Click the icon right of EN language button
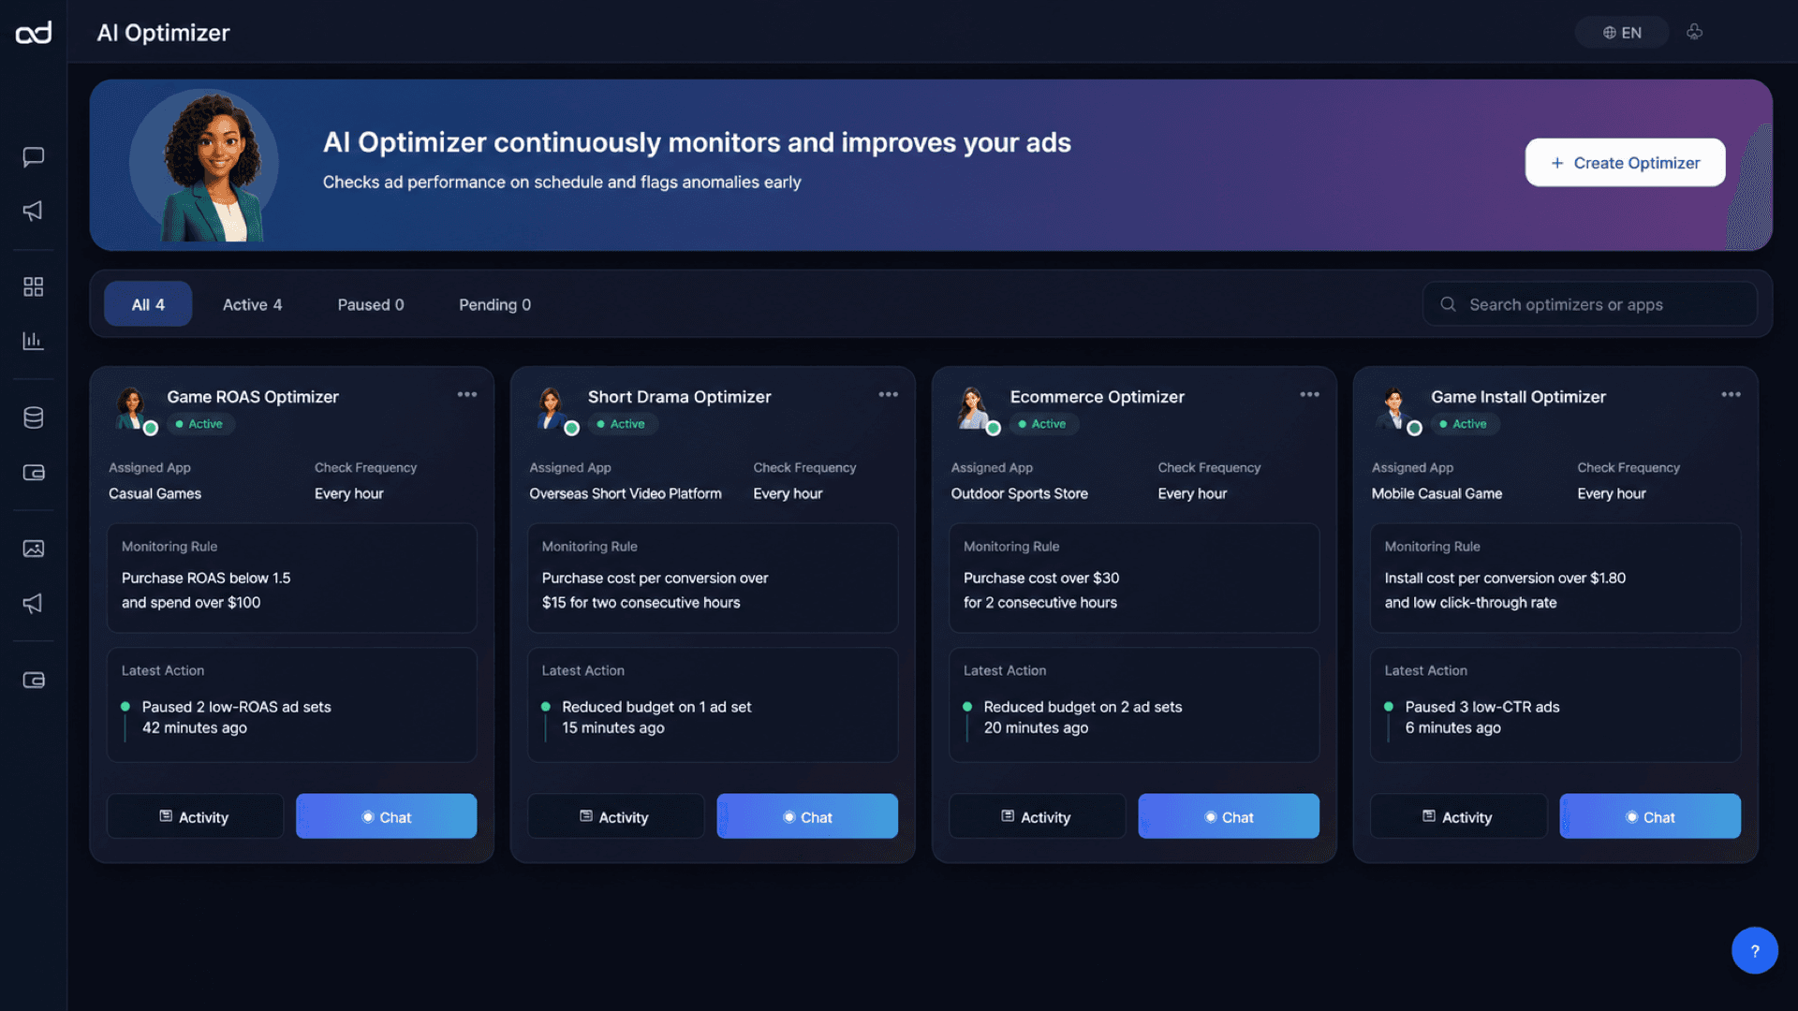1798x1011 pixels. (x=1695, y=32)
